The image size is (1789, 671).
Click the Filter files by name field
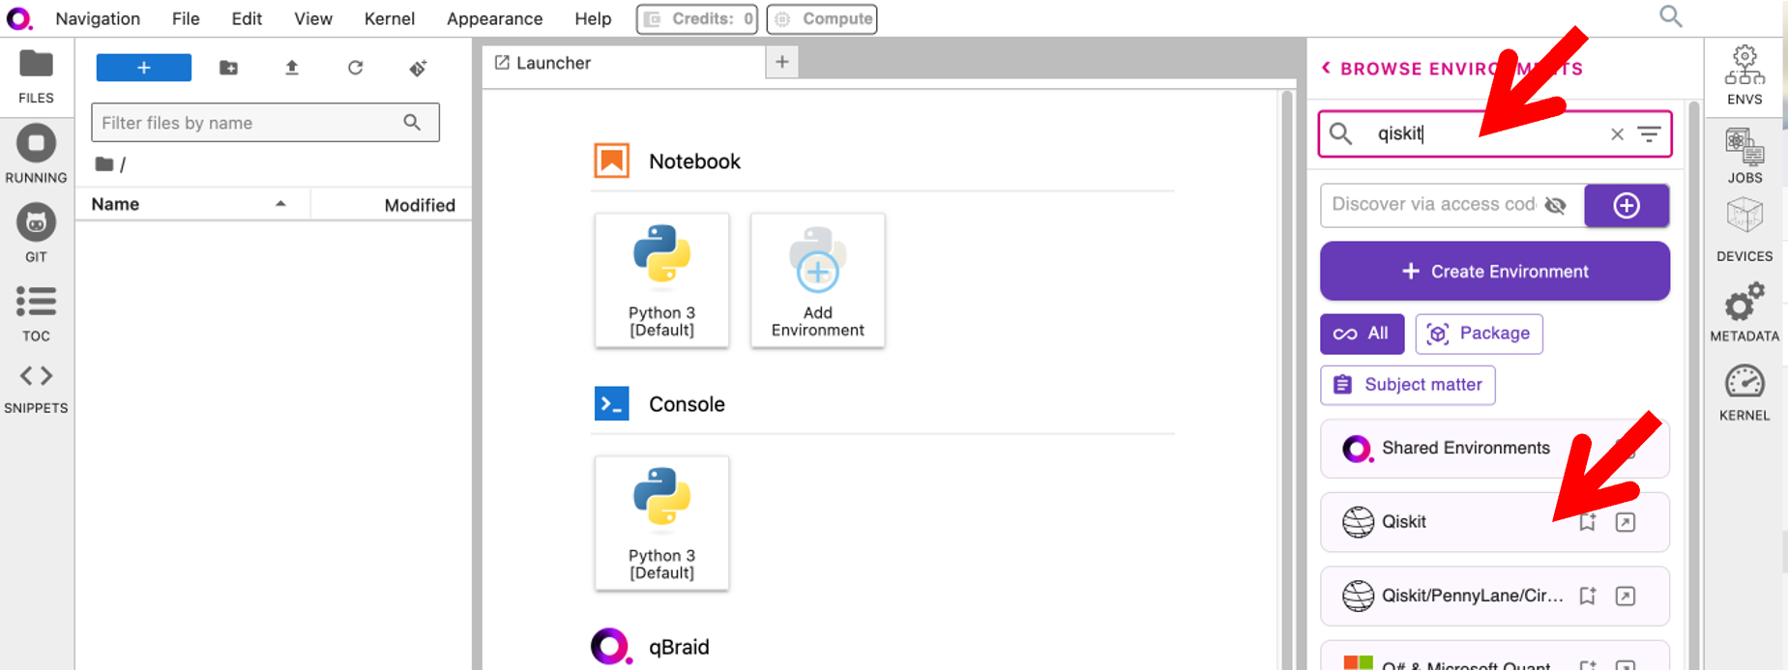click(x=249, y=123)
